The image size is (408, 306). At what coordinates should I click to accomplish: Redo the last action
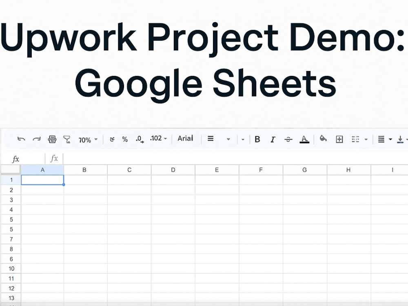coord(37,139)
